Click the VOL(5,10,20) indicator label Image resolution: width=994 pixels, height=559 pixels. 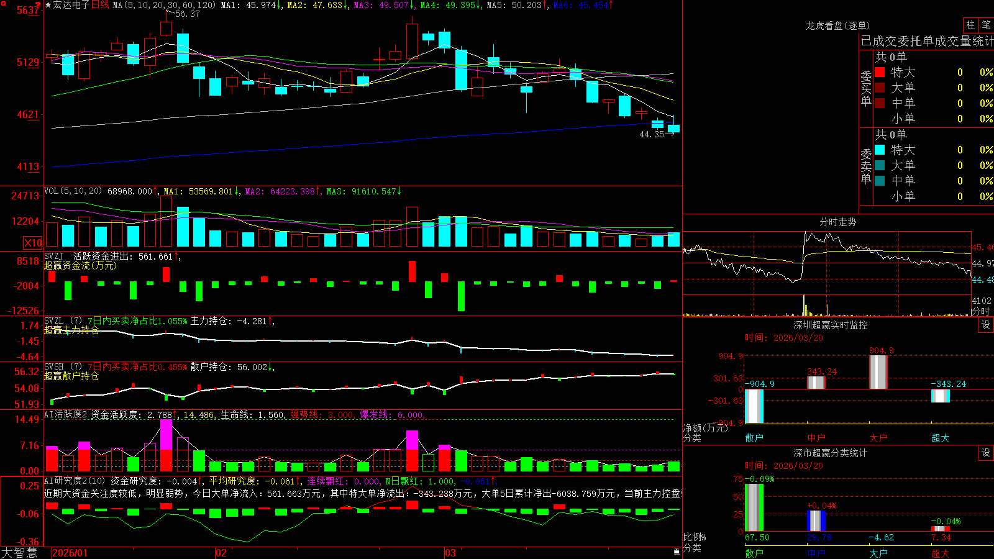(73, 191)
